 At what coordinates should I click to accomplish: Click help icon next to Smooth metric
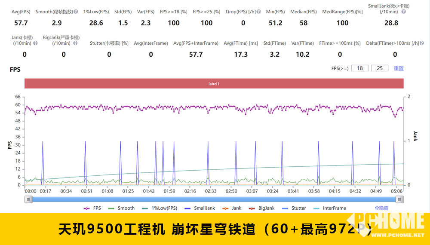pos(76,12)
